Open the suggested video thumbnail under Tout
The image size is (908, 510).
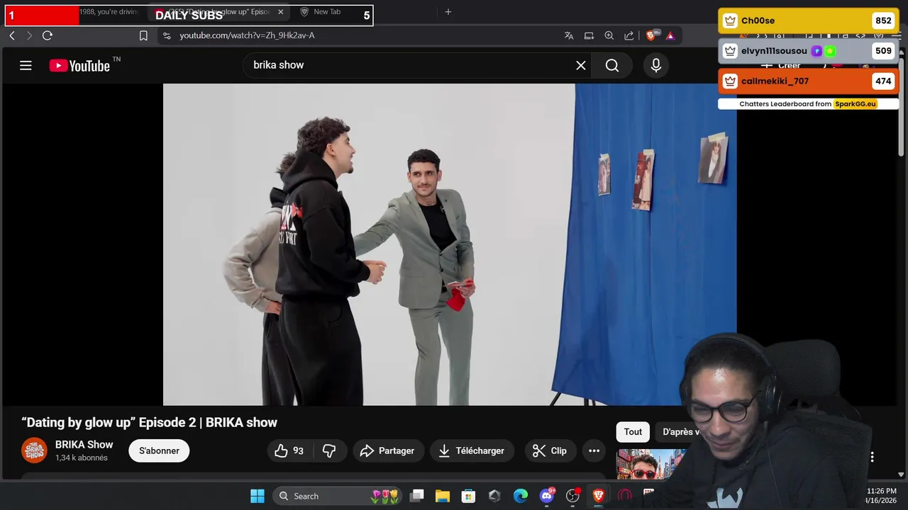point(651,465)
